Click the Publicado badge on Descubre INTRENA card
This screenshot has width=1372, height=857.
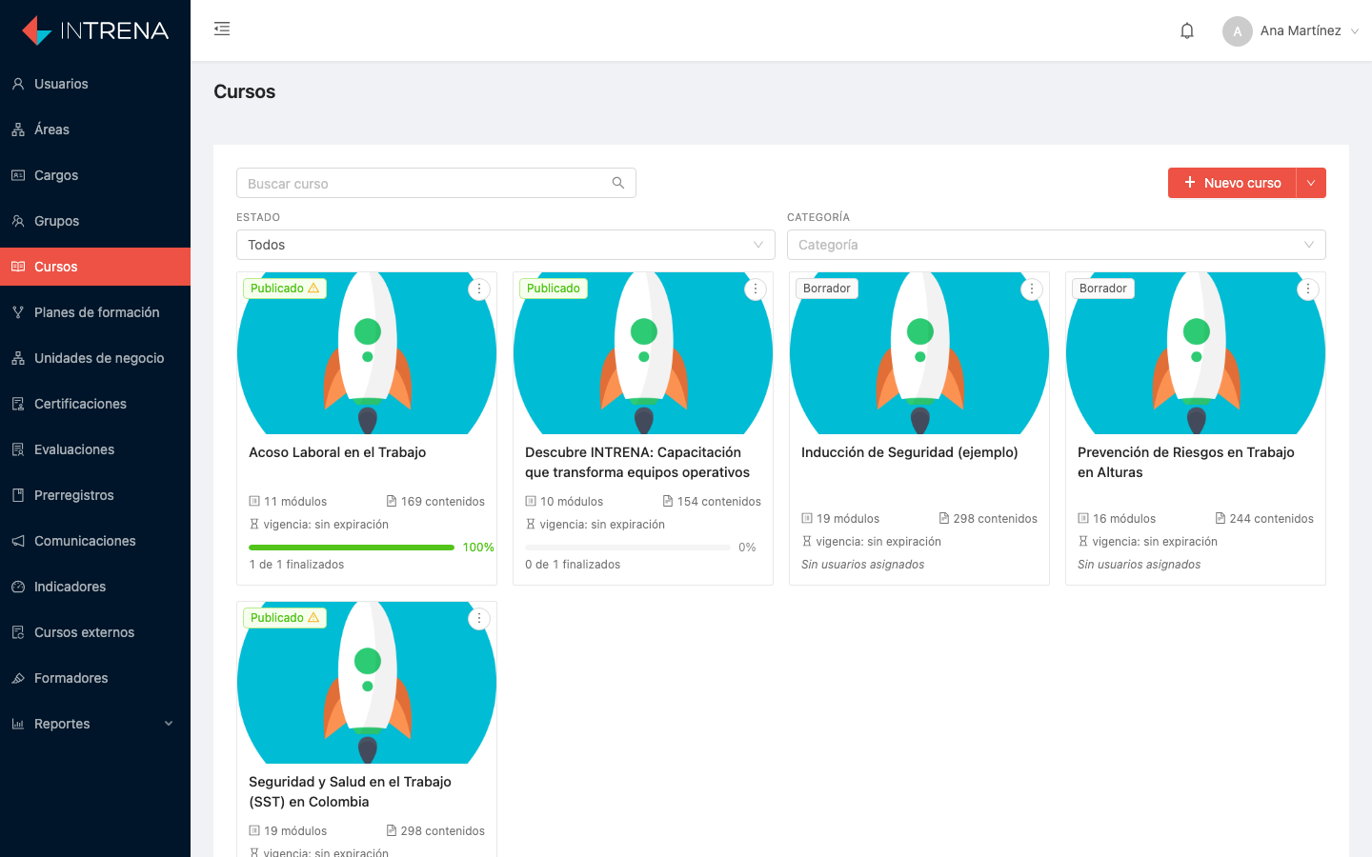(554, 289)
